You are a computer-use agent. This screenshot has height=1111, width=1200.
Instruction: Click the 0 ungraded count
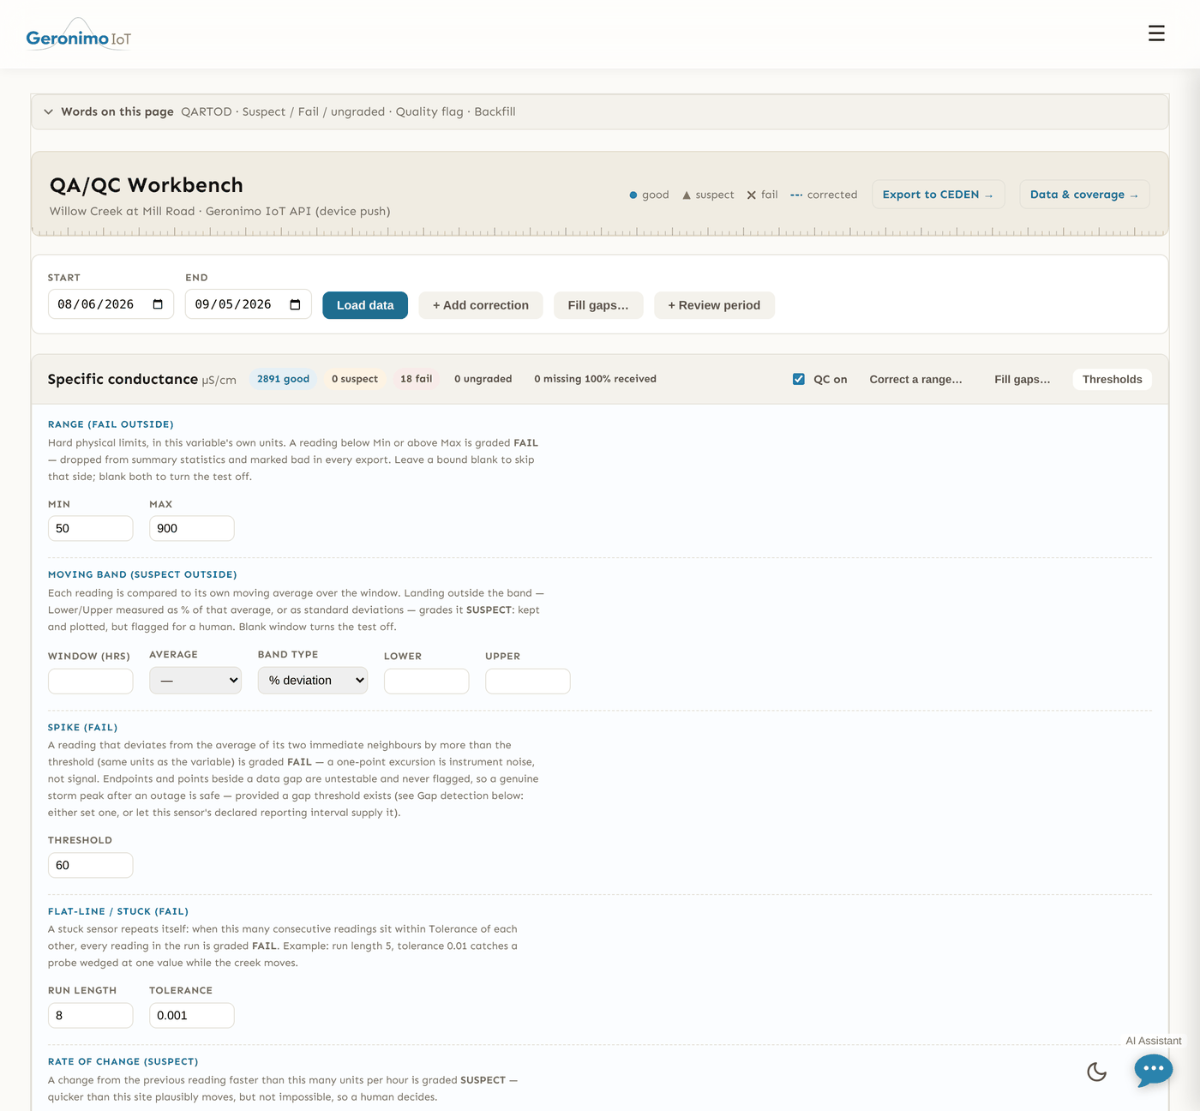[x=483, y=379]
